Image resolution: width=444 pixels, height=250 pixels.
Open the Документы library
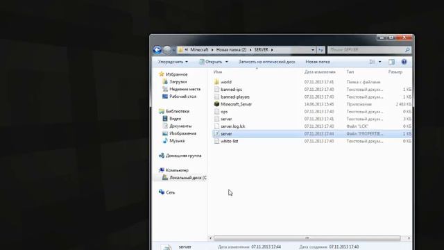[180, 126]
